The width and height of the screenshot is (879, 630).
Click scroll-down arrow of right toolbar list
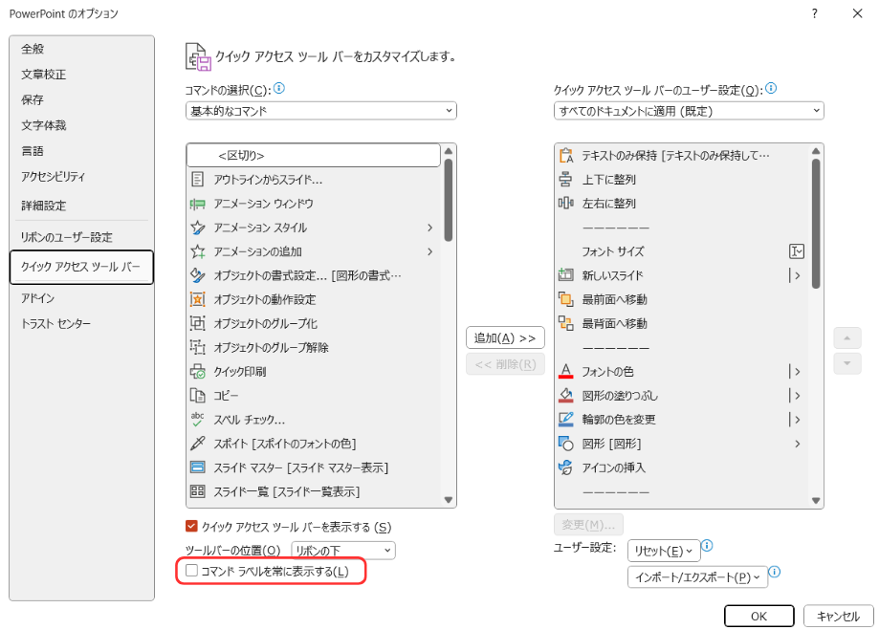pos(816,501)
